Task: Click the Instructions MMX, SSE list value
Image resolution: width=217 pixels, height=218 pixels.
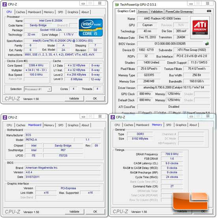Action: tap(64, 54)
